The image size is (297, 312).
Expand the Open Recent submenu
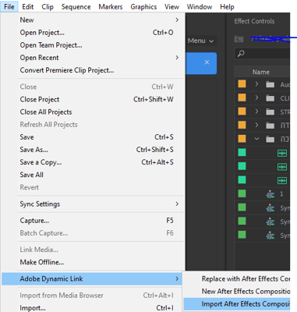93,58
